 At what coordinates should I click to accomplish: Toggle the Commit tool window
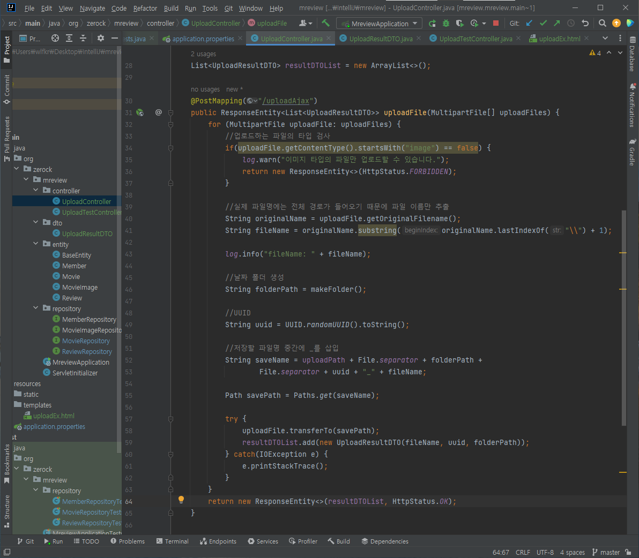6,89
